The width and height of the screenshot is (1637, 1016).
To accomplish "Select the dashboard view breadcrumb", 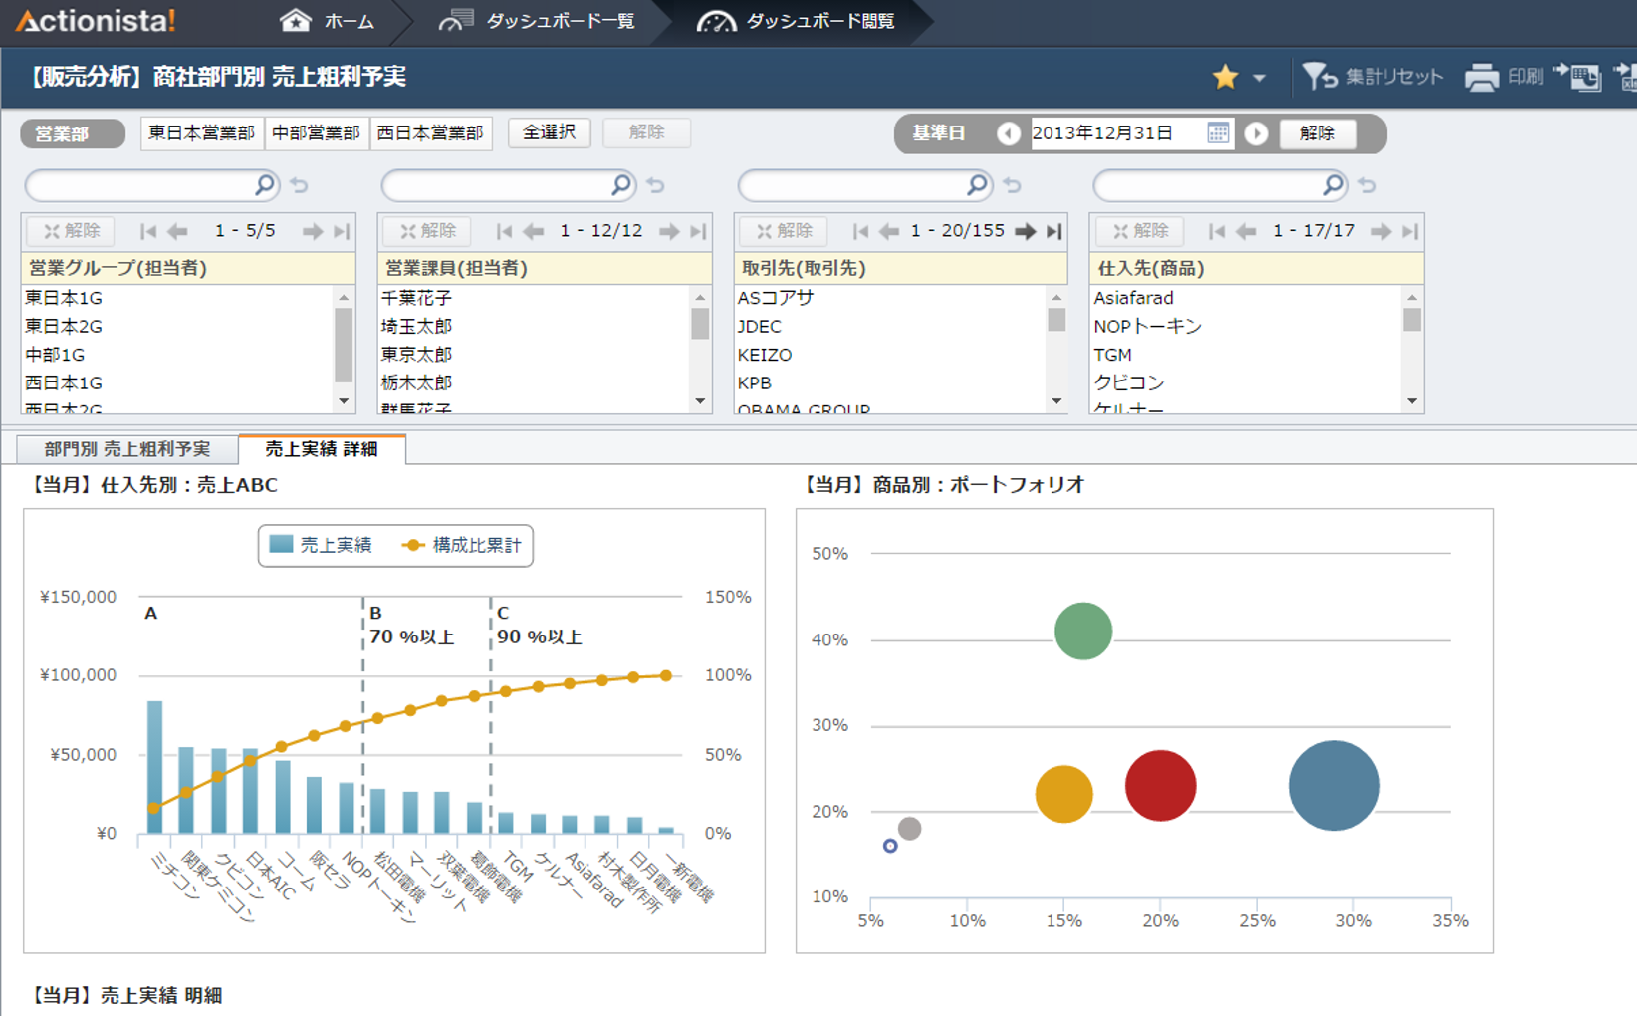I will tap(796, 21).
